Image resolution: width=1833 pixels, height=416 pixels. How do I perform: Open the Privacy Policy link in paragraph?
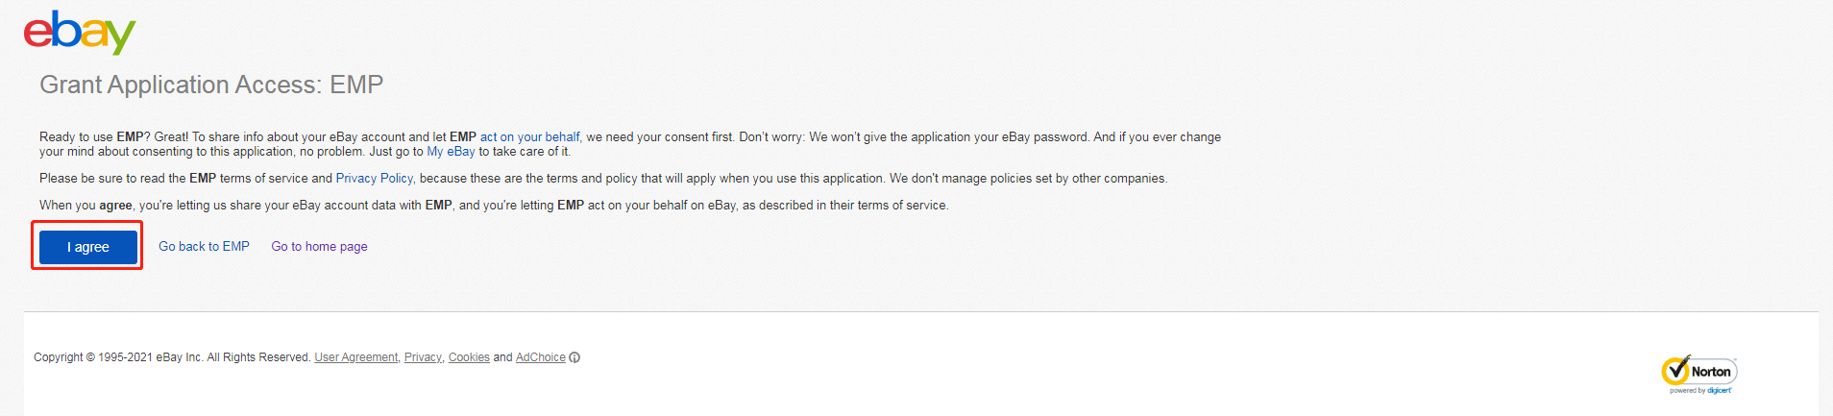click(374, 179)
